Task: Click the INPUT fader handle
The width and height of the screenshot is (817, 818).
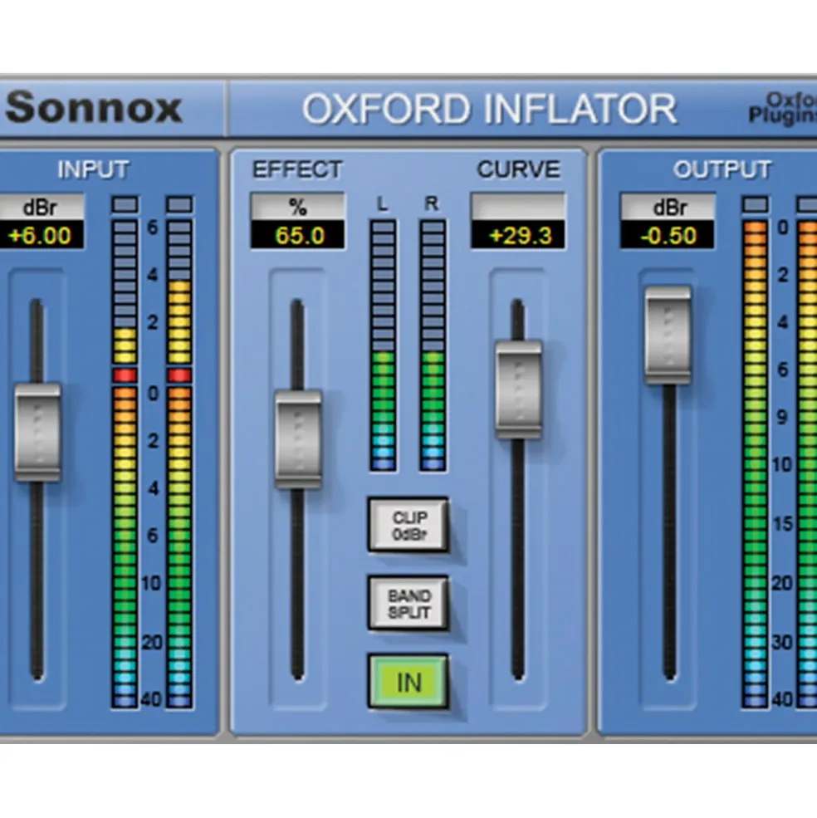Action: tap(37, 432)
